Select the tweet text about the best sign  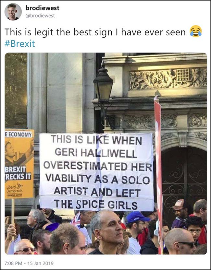(95, 32)
